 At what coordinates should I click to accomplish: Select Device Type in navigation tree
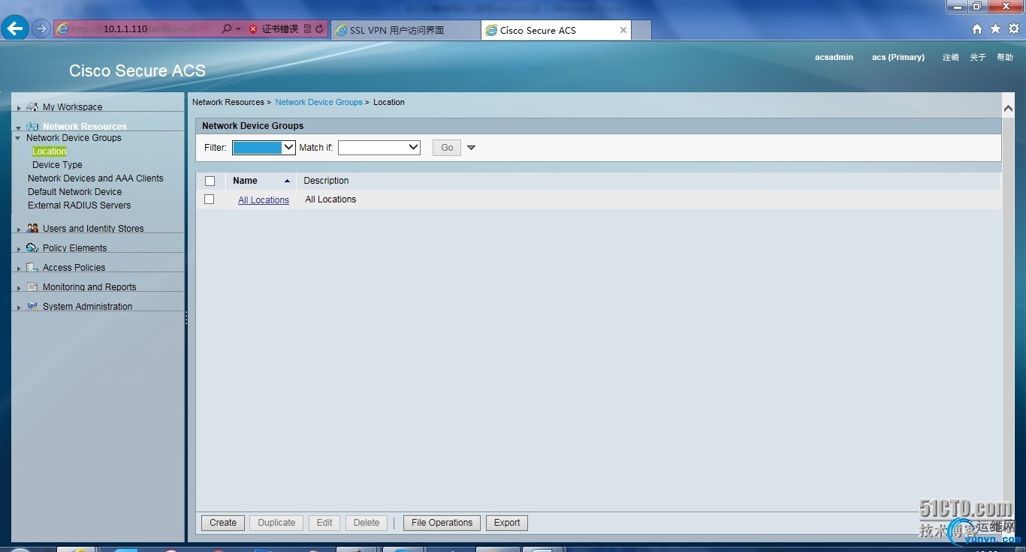tap(57, 165)
